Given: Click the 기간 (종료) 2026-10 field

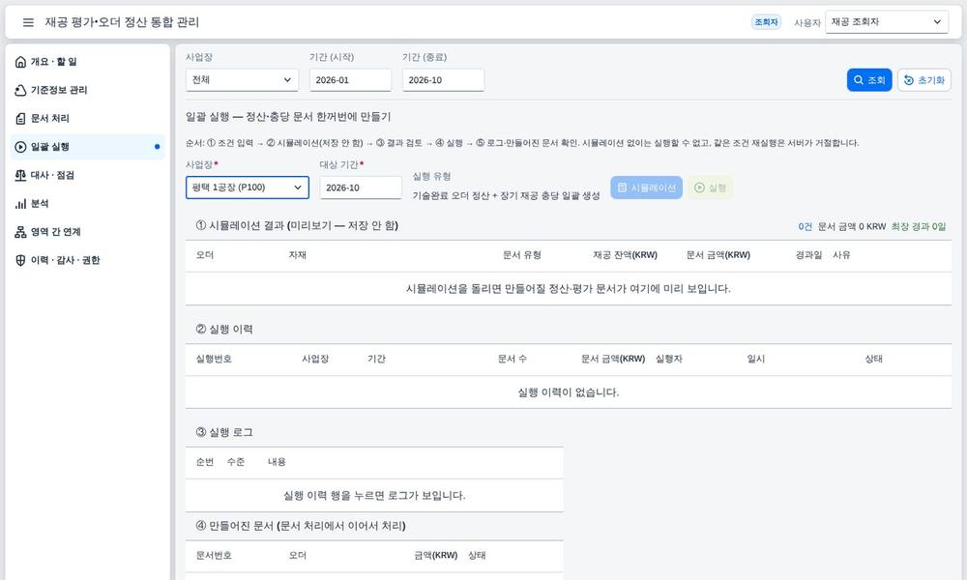Looking at the screenshot, I should pyautogui.click(x=444, y=80).
